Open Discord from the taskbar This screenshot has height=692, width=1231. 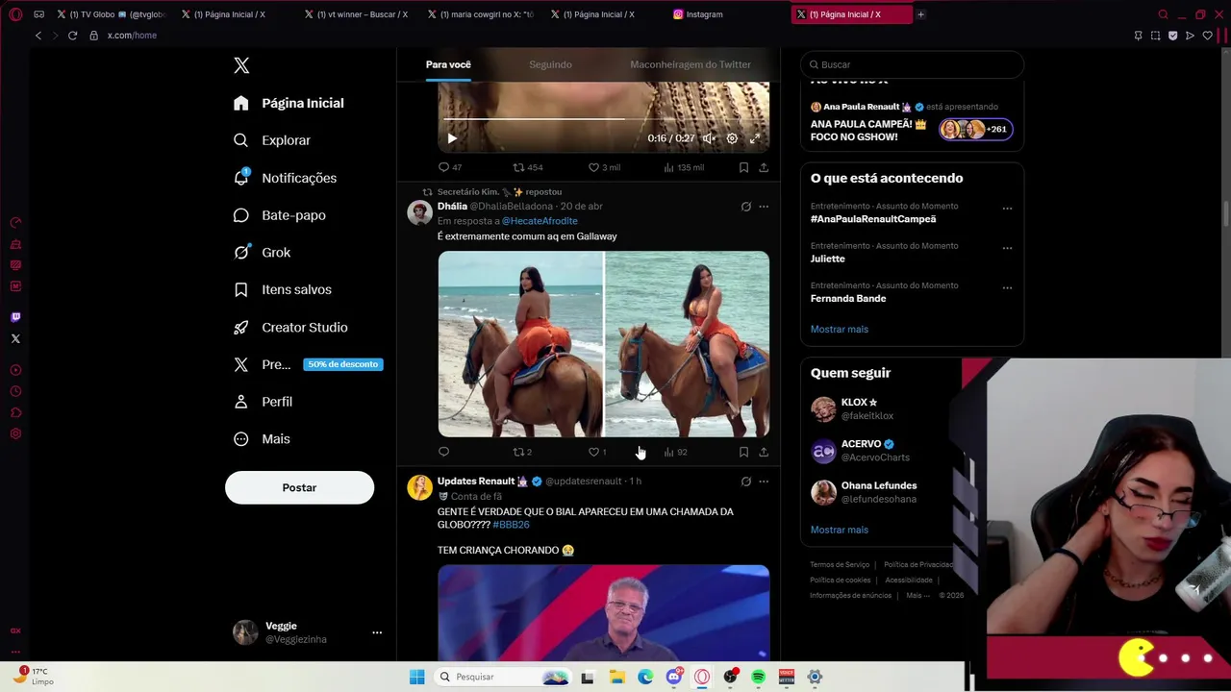pyautogui.click(x=674, y=677)
